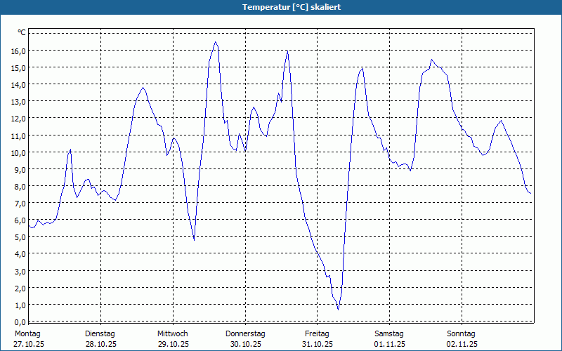Click the 15,0 y-axis label
This screenshot has height=351, width=562.
19,67
